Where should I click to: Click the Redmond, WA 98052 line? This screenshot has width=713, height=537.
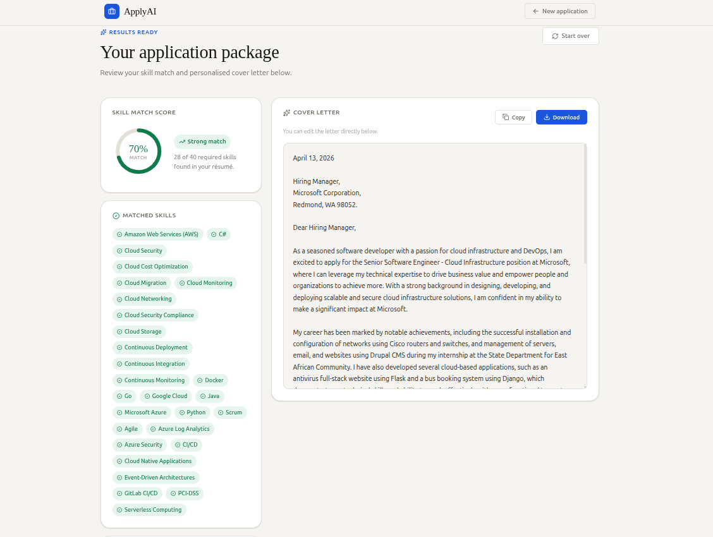point(325,205)
